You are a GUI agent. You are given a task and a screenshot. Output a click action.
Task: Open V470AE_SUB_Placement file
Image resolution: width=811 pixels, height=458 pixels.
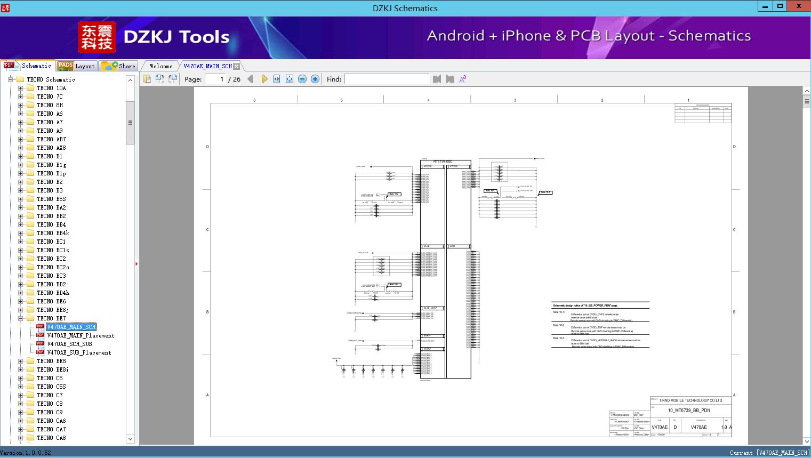[79, 352]
